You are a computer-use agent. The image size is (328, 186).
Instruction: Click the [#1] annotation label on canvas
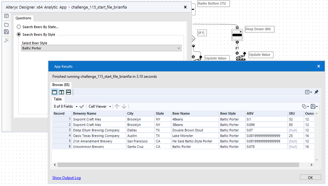click(202, 33)
